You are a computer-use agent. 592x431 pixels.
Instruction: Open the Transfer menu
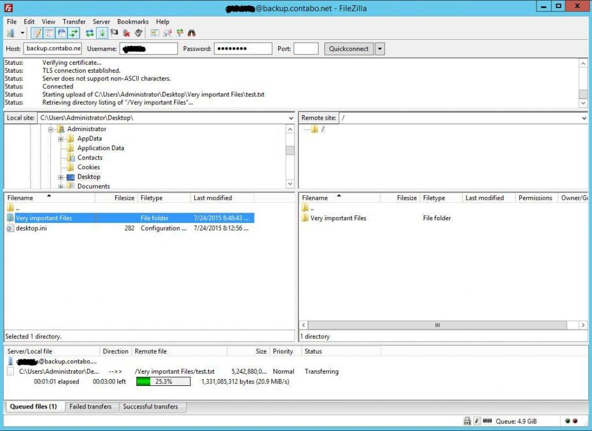coord(74,21)
